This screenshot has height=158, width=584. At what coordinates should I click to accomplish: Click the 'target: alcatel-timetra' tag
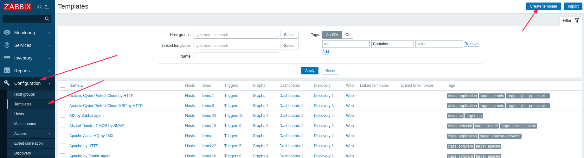[x=518, y=126]
